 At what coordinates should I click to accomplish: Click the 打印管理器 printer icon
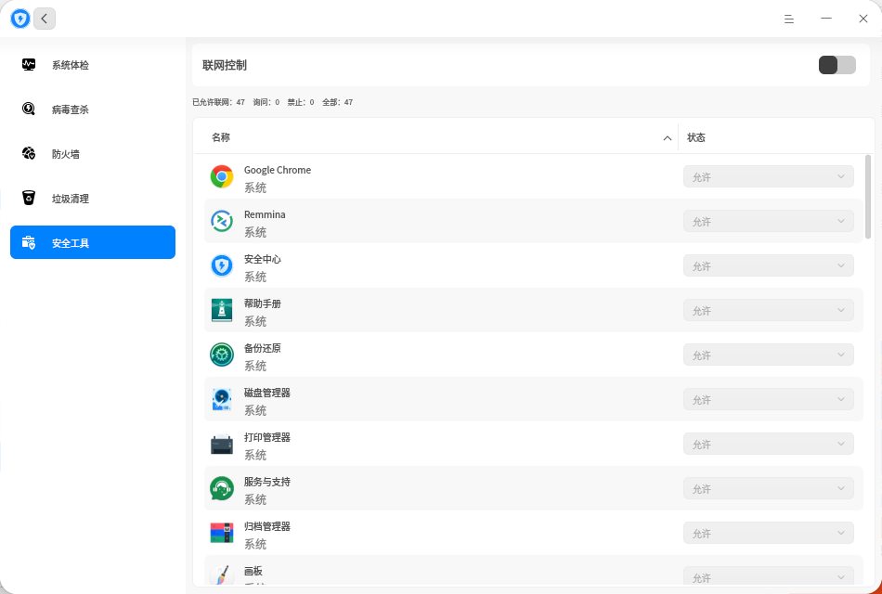[222, 444]
